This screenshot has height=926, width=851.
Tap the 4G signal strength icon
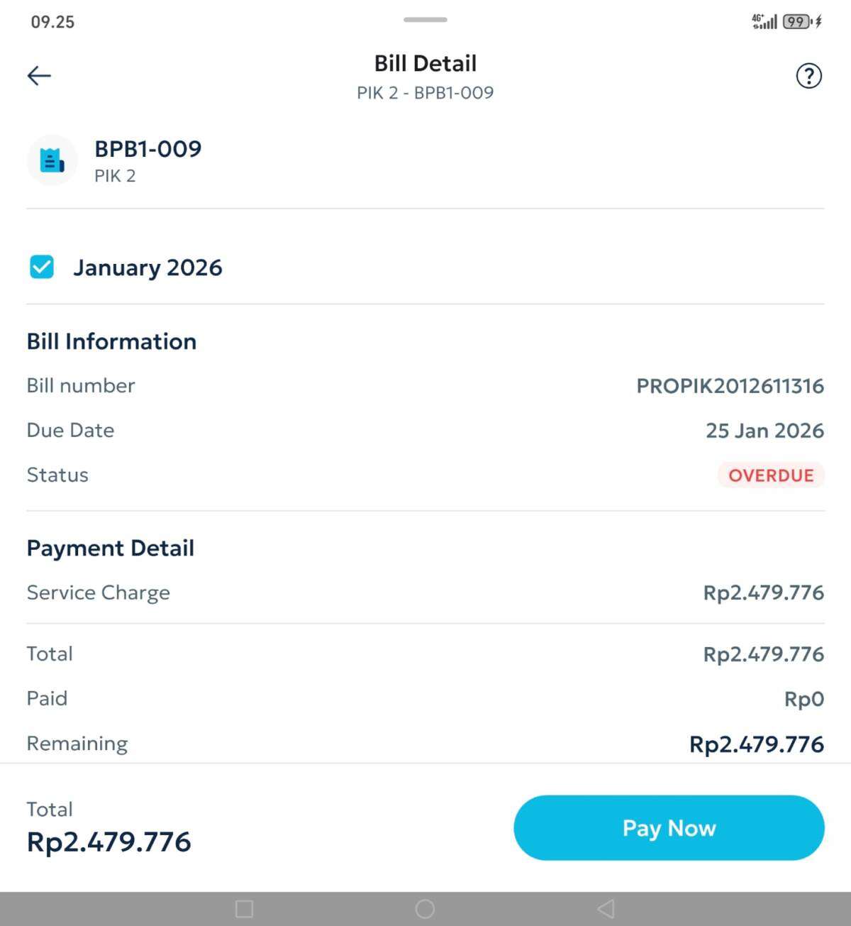pyautogui.click(x=764, y=22)
